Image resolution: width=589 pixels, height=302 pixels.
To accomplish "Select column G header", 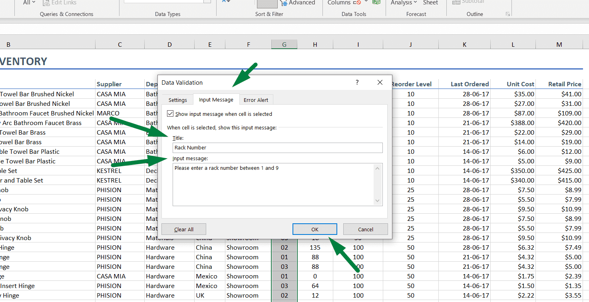I will [x=284, y=45].
